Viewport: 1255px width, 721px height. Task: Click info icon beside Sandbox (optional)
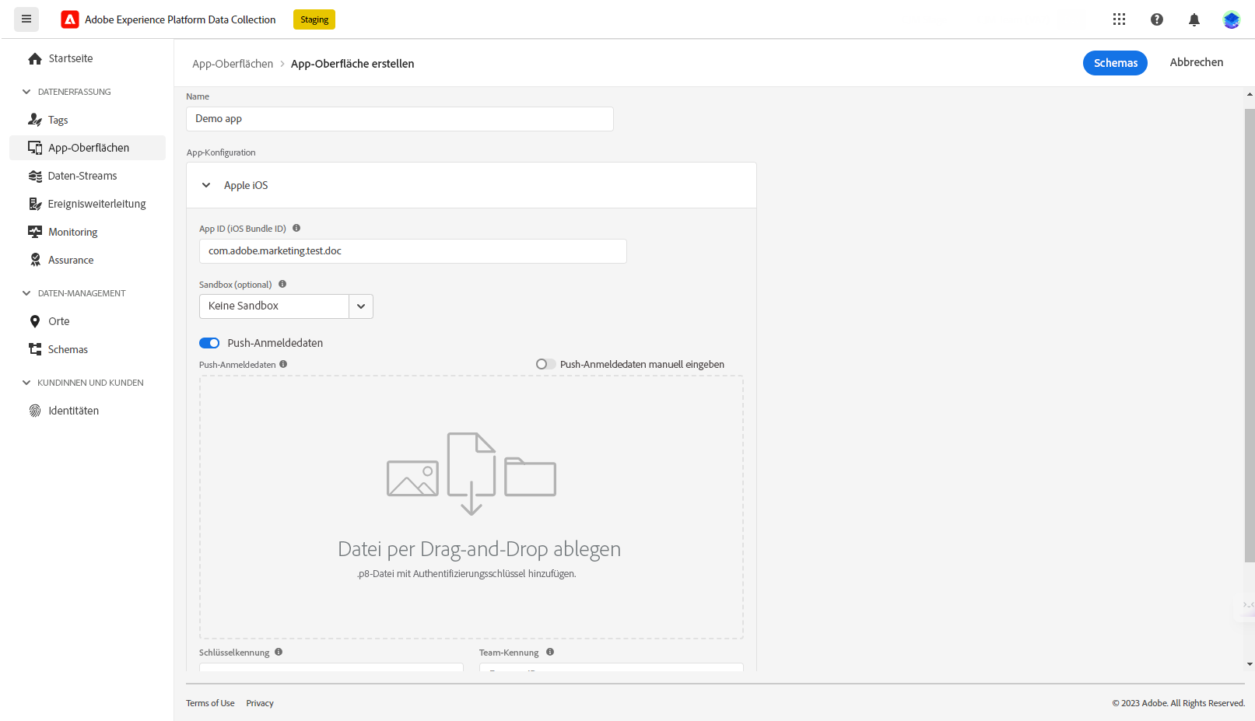(282, 285)
